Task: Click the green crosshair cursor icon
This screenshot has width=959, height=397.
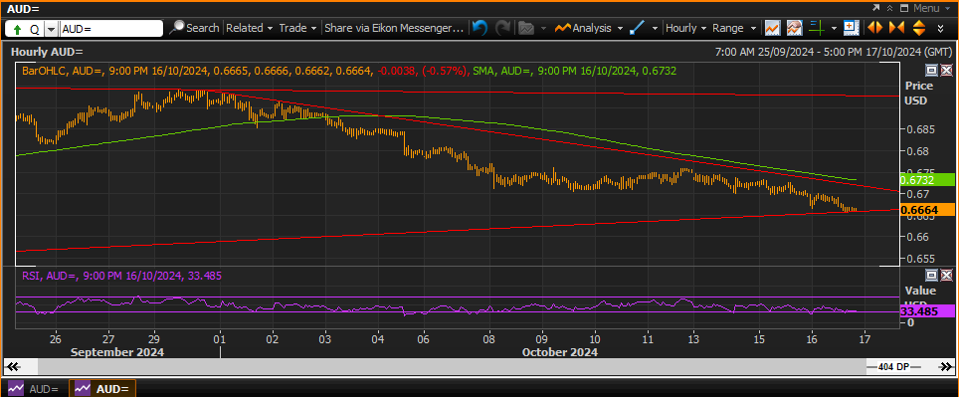Action: point(816,28)
